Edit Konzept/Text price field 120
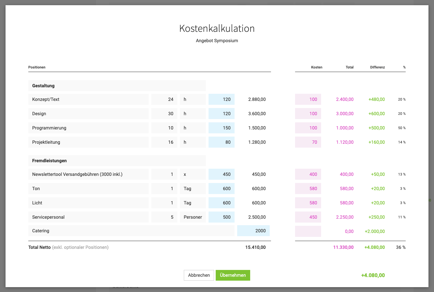 pyautogui.click(x=222, y=99)
